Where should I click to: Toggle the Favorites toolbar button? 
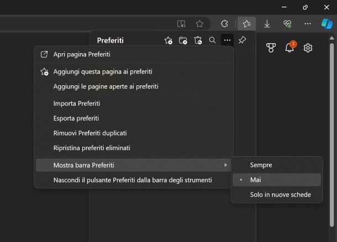coord(247,24)
